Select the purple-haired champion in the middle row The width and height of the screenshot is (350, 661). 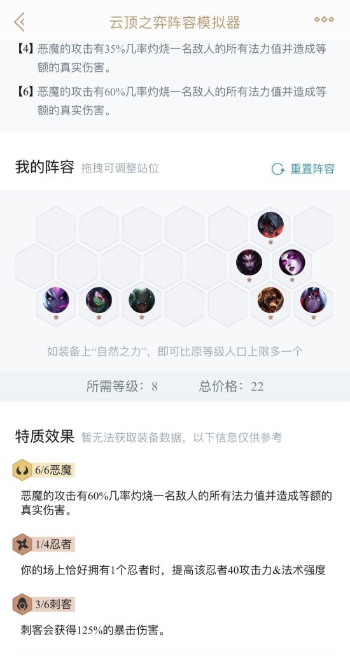tap(292, 262)
